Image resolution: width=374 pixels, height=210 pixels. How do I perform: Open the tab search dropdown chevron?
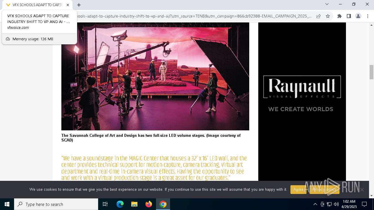click(x=327, y=4)
